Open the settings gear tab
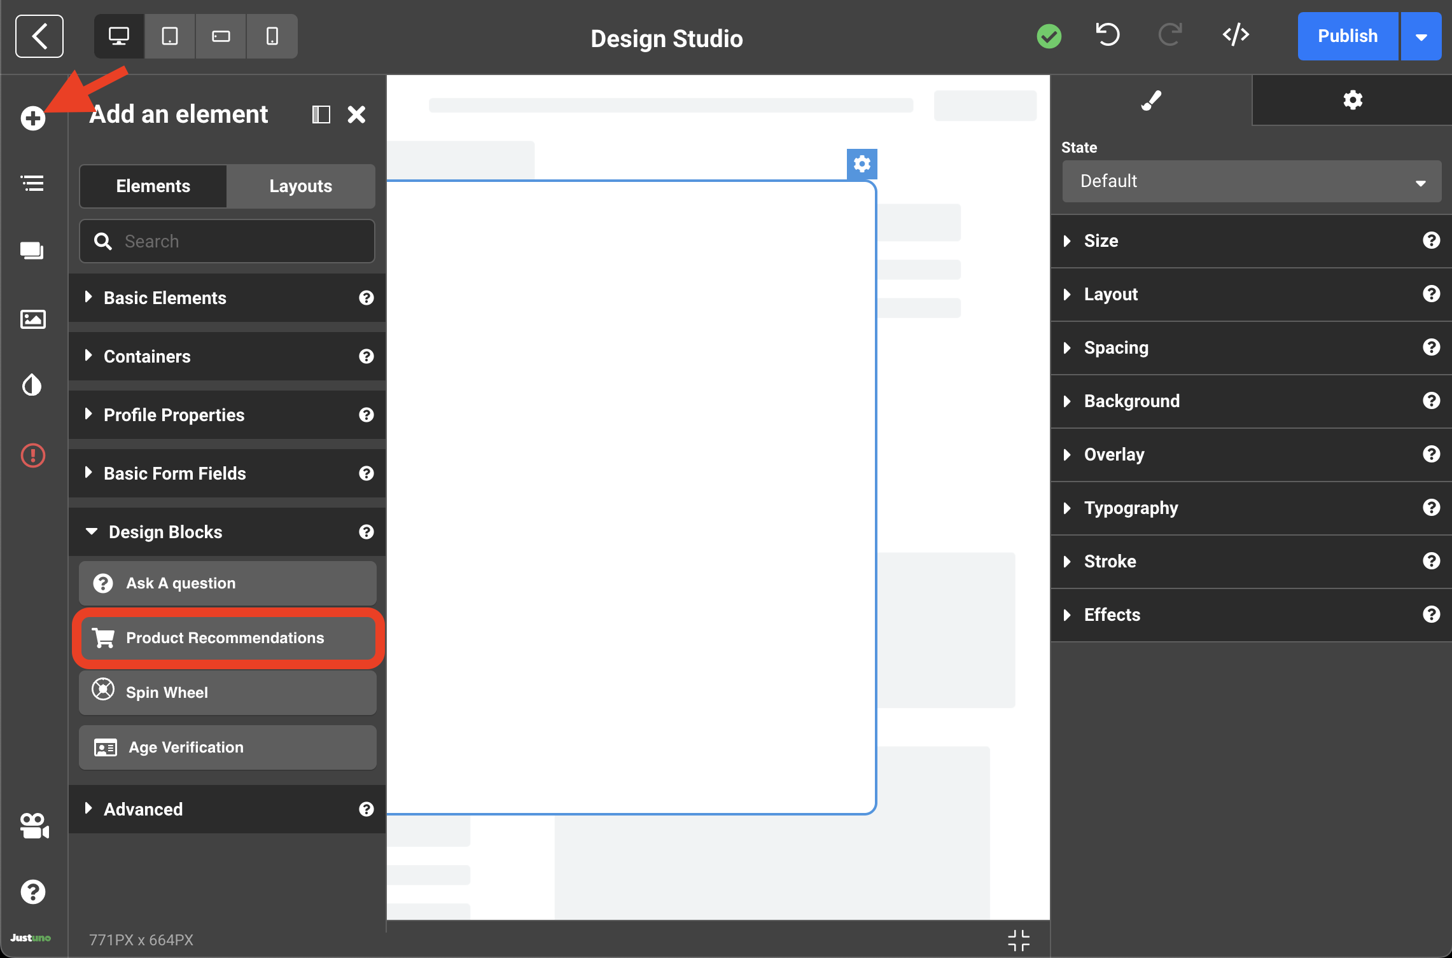Viewport: 1452px width, 958px height. (x=1351, y=100)
